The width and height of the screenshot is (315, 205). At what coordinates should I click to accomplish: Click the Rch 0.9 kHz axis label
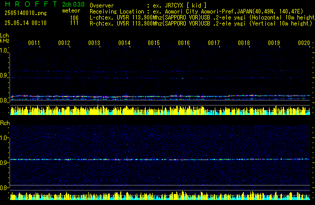[4, 162]
